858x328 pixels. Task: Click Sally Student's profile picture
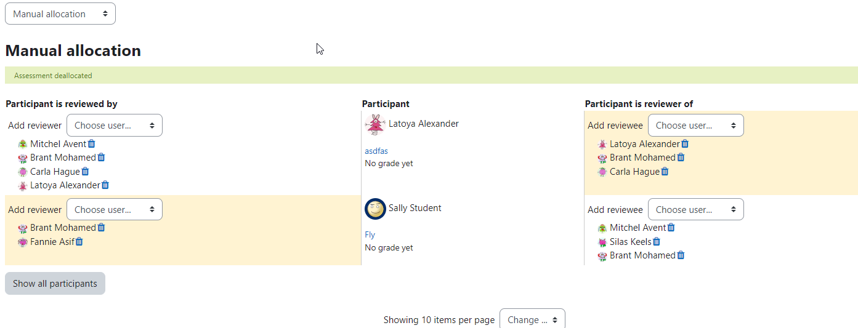click(375, 209)
